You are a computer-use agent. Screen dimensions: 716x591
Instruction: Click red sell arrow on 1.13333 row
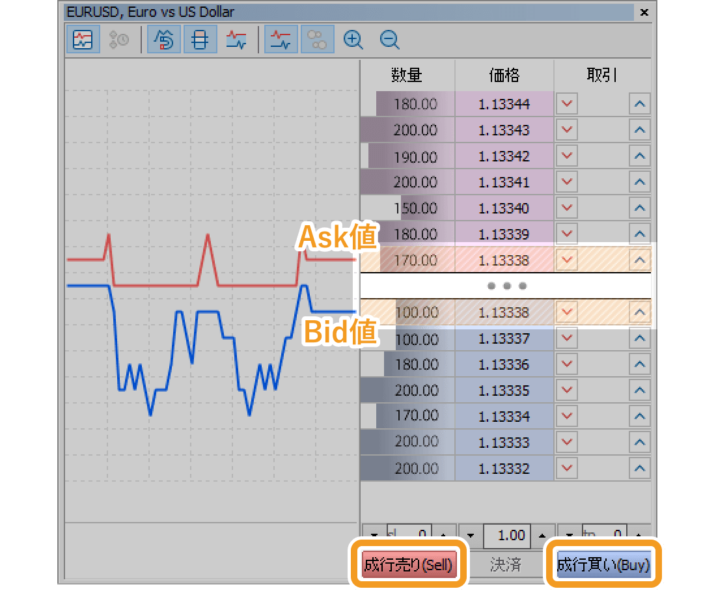567,443
